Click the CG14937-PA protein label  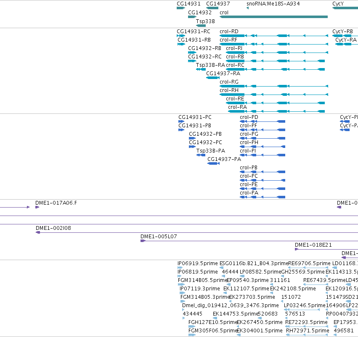click(224, 159)
